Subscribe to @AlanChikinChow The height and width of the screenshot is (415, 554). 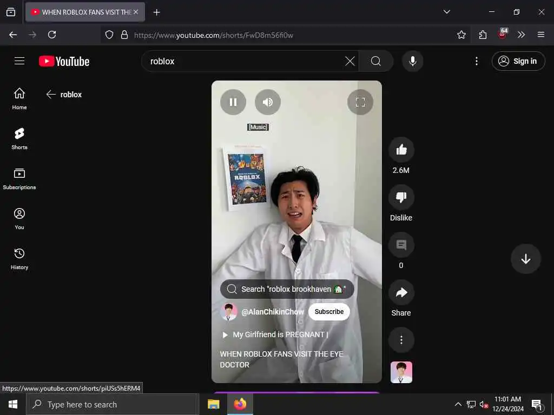[x=329, y=312]
